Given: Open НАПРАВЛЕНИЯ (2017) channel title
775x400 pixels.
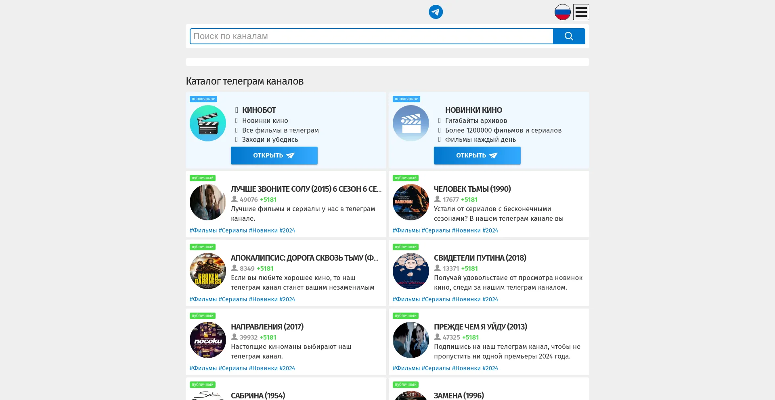Looking at the screenshot, I should tap(267, 327).
